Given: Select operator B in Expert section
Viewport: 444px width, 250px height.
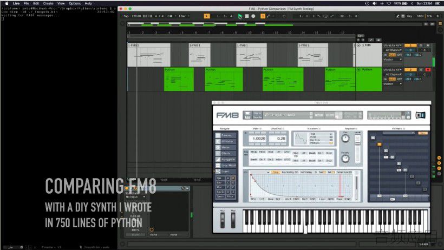Looking at the screenshot, I should click(233, 178).
